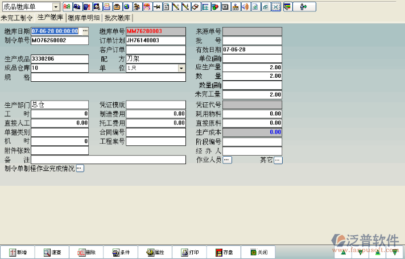This screenshot has width=405, height=259.
Task: Click the 打印 (Print) icon button
Action: pos(189,252)
